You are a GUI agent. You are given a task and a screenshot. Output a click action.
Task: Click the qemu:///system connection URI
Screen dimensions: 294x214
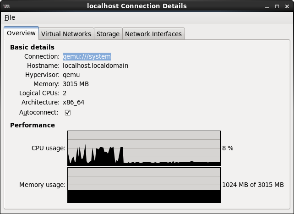(87, 56)
